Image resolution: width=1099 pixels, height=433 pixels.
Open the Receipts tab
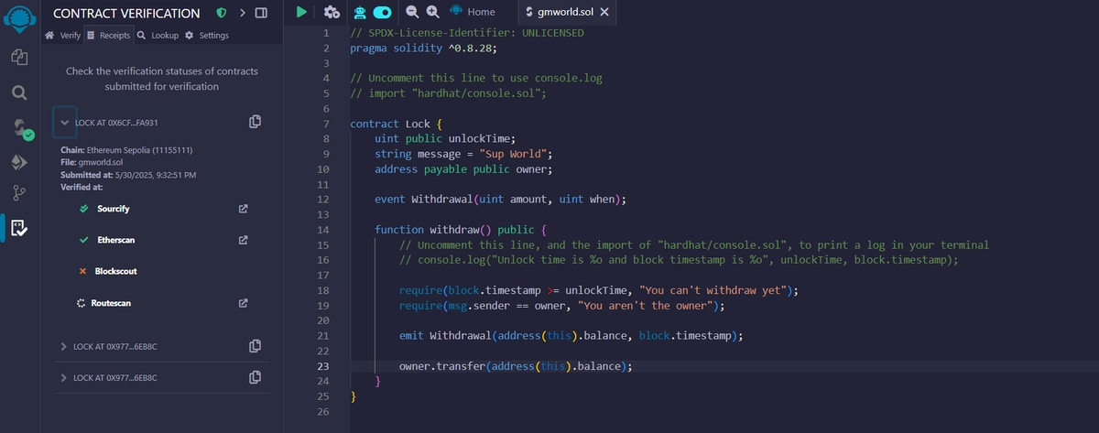[x=108, y=35]
